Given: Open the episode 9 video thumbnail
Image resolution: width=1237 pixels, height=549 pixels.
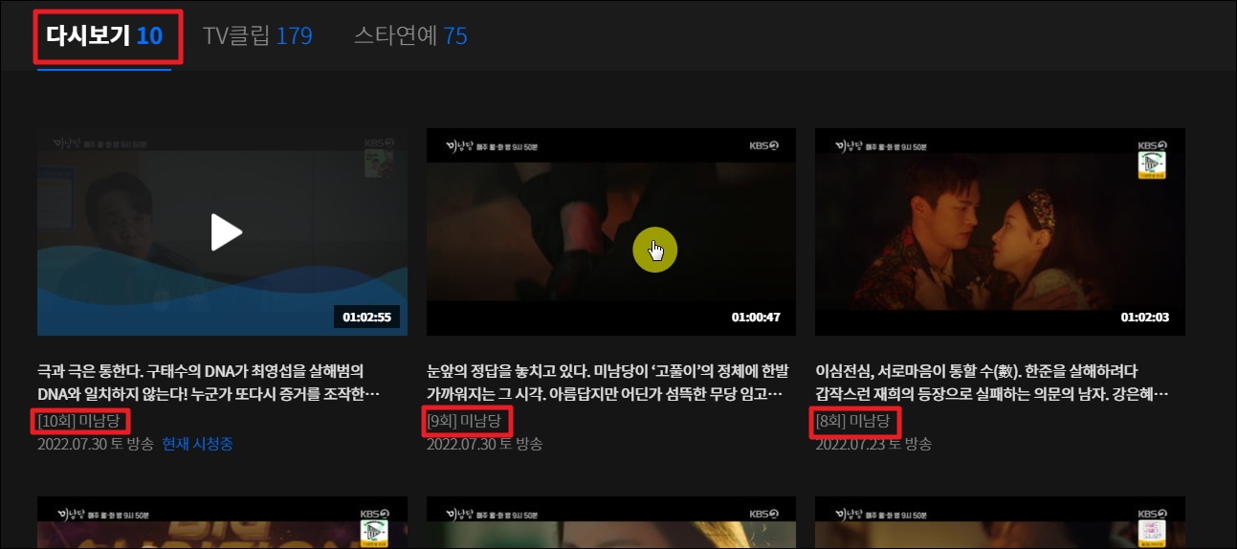Looking at the screenshot, I should pos(611,232).
